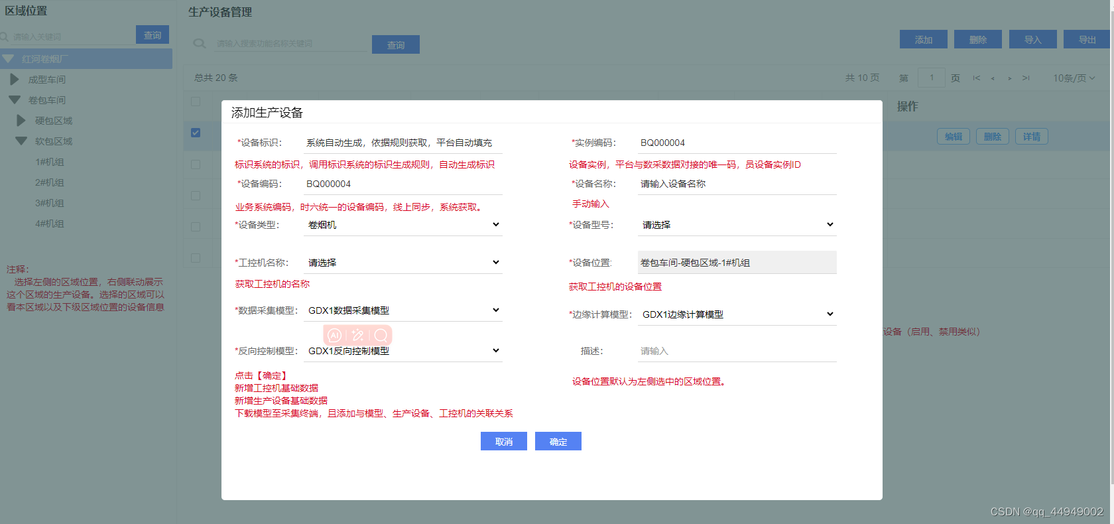1114x524 pixels.
Task: Click the 设备标识 input field
Action: 403,143
